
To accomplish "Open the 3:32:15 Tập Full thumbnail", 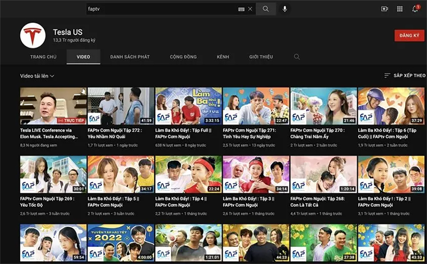I will (x=188, y=106).
